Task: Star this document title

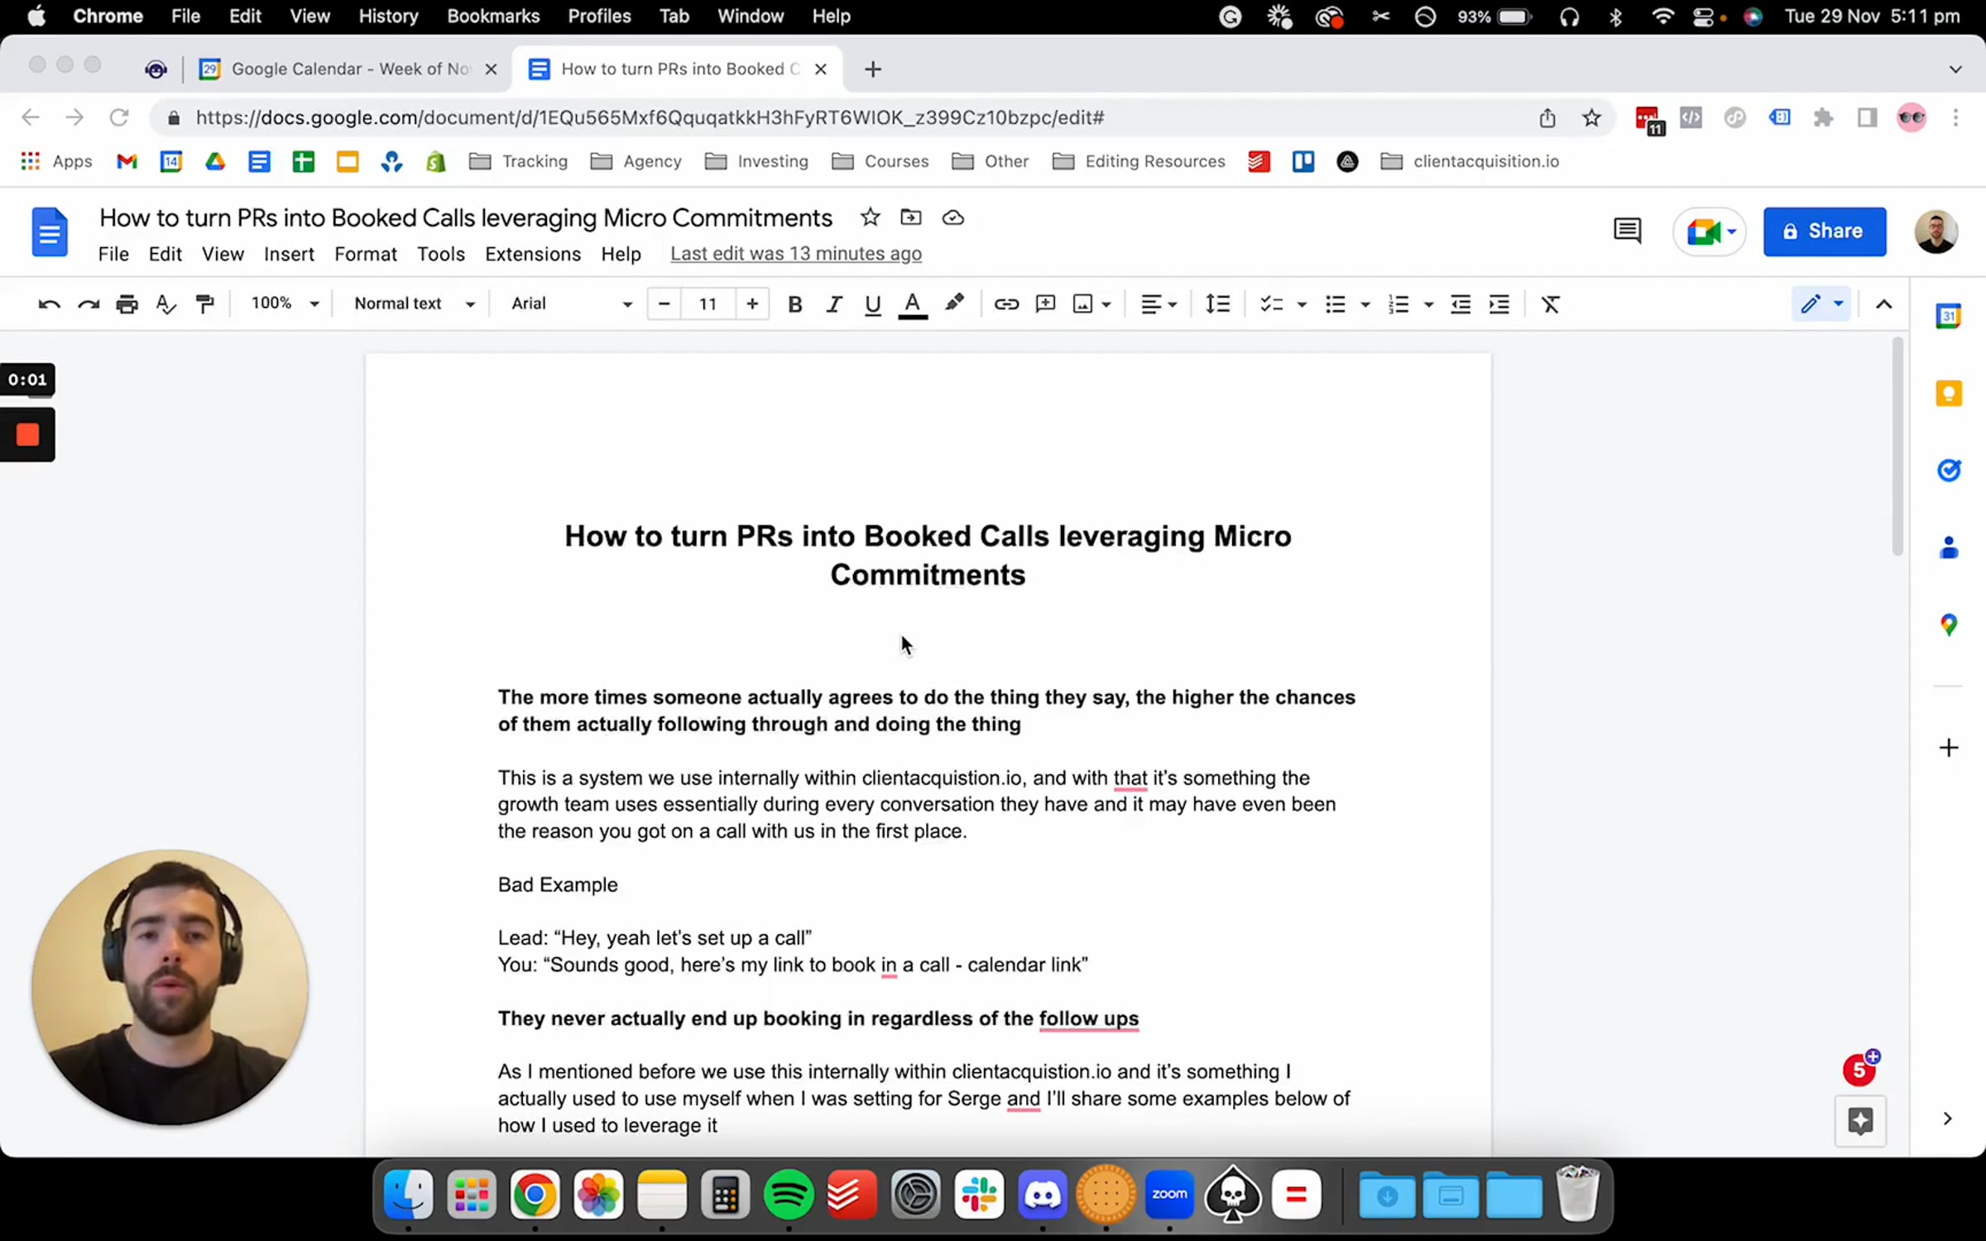Action: (869, 218)
